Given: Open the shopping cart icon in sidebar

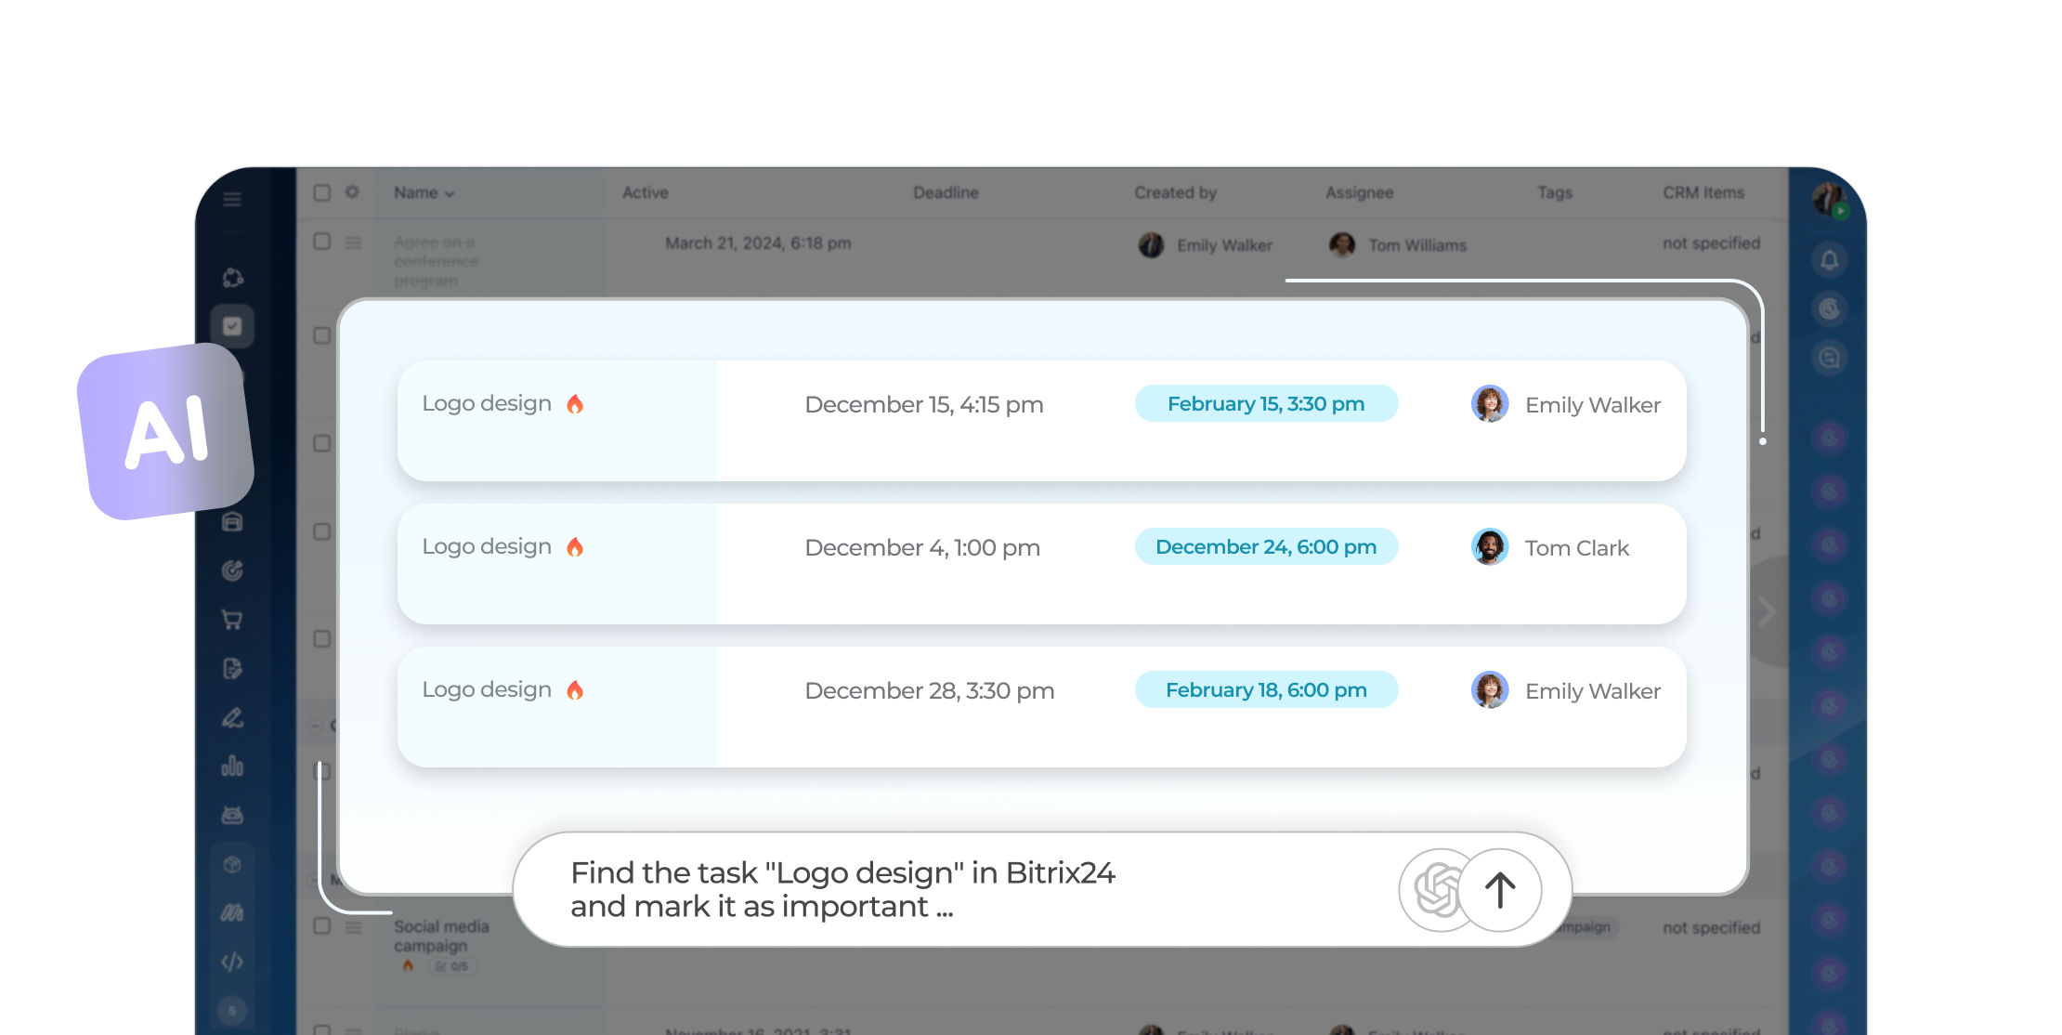Looking at the screenshot, I should coord(232,620).
